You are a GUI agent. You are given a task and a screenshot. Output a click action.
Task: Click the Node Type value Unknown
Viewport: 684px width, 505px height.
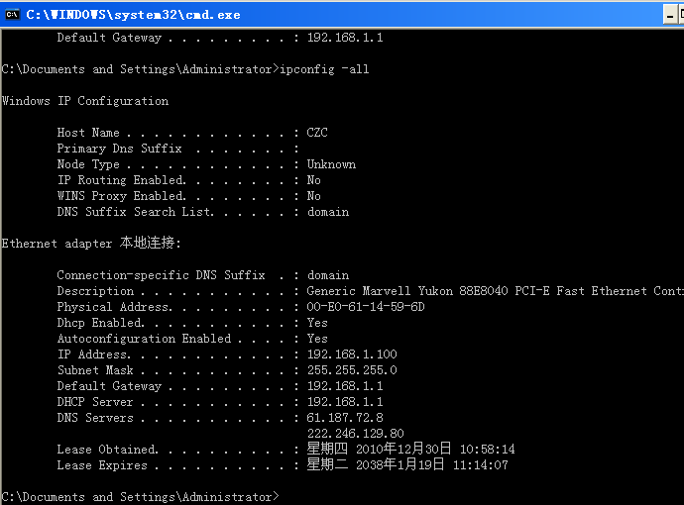point(331,164)
